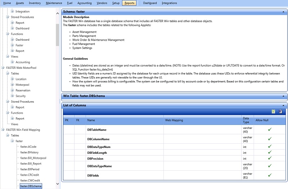This screenshot has height=189, width=288.
Task: Open the Integrations menu
Action: coord(169,3)
